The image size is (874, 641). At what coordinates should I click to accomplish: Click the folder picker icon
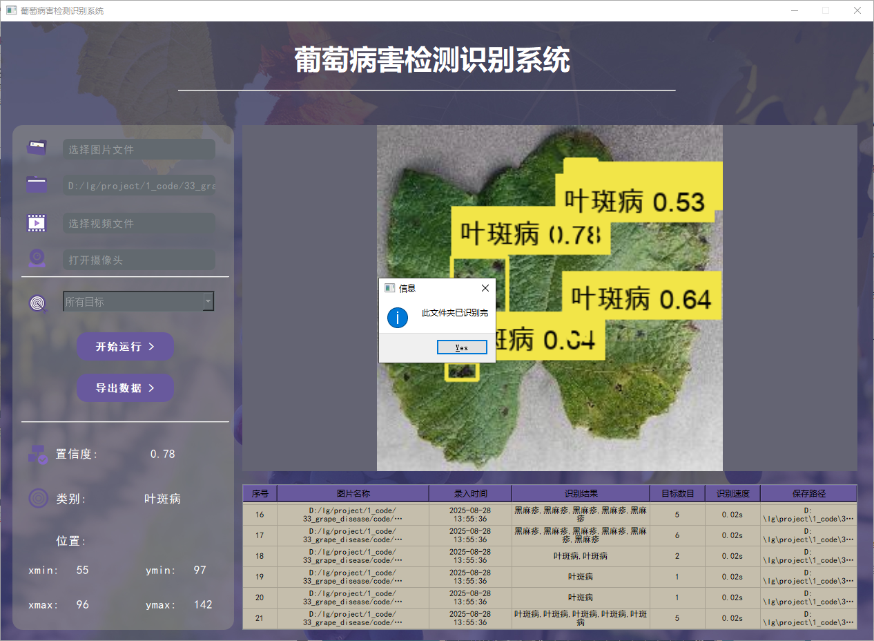(x=37, y=184)
